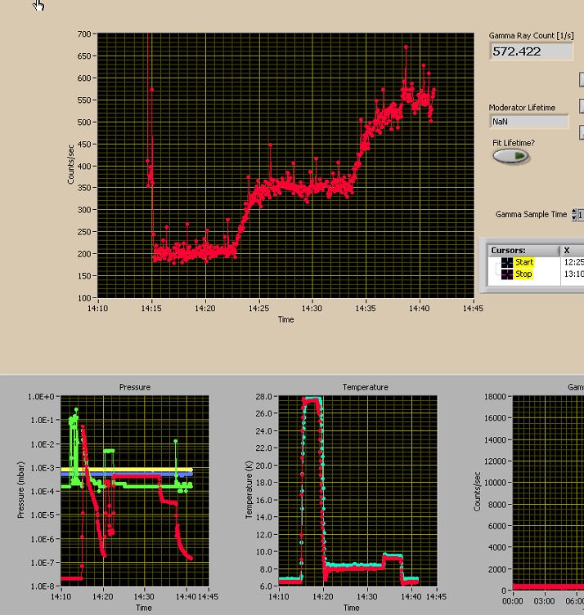This screenshot has width=584, height=615.
Task: Click the Gamma Ray Count value field
Action: (532, 51)
